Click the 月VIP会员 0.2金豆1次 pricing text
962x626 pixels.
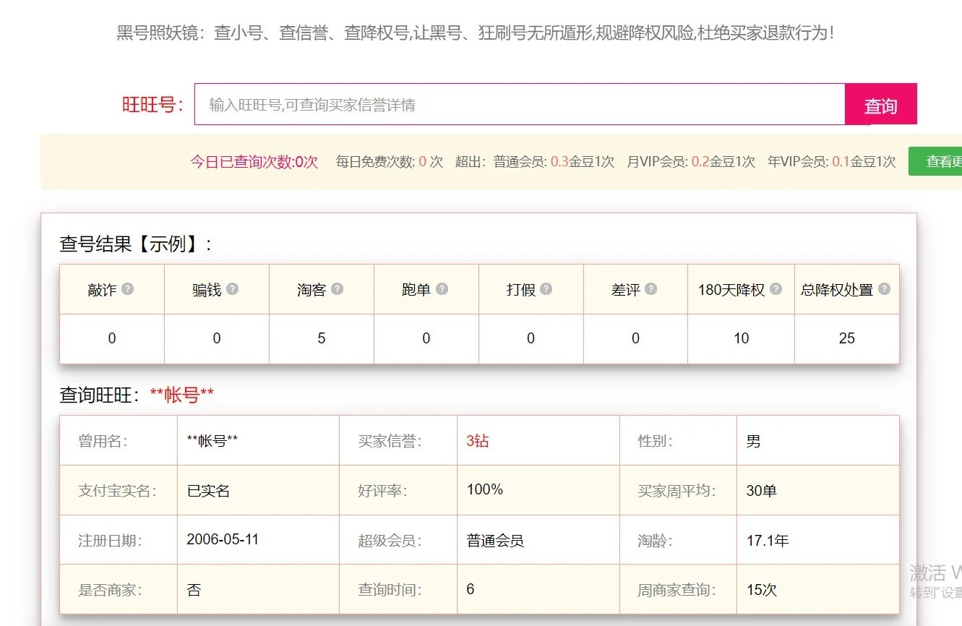coord(691,162)
